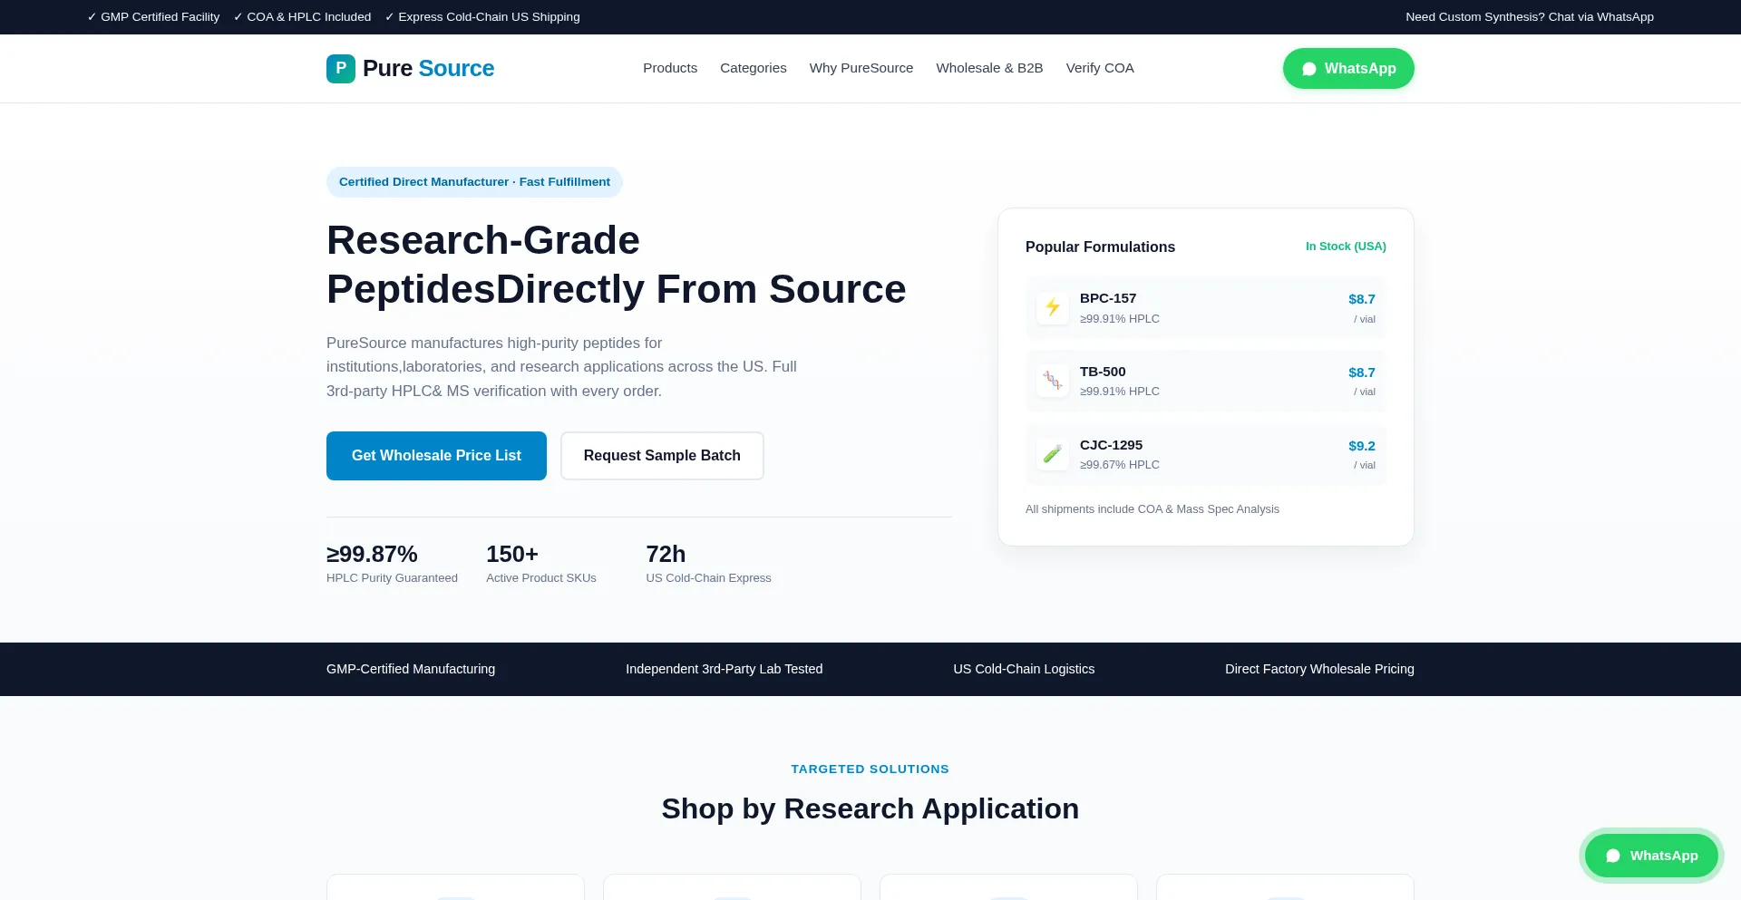The height and width of the screenshot is (900, 1741).
Task: Click the chat bubble icon in header WhatsApp button
Action: pyautogui.click(x=1309, y=69)
